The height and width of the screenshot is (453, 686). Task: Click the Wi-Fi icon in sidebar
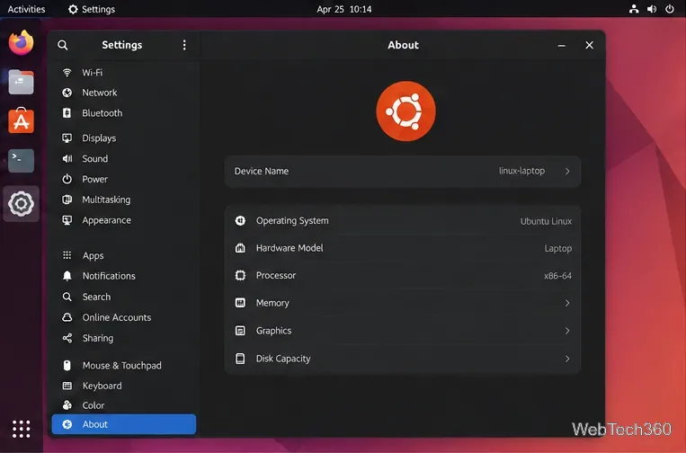point(67,73)
